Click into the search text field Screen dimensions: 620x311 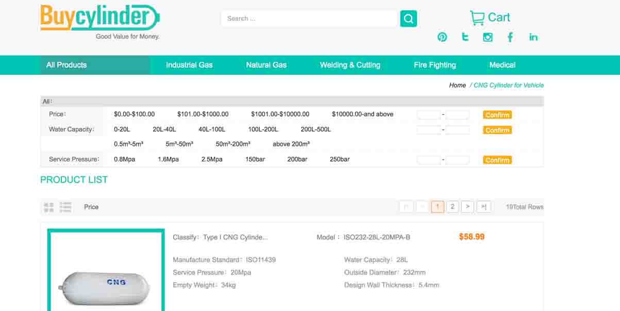pyautogui.click(x=309, y=19)
